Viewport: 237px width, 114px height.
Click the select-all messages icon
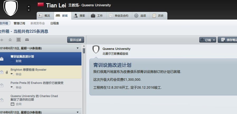tap(18, 40)
